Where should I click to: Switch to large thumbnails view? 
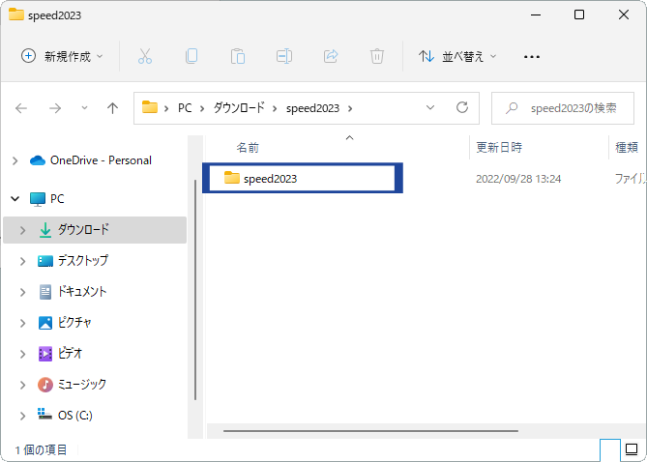(632, 449)
